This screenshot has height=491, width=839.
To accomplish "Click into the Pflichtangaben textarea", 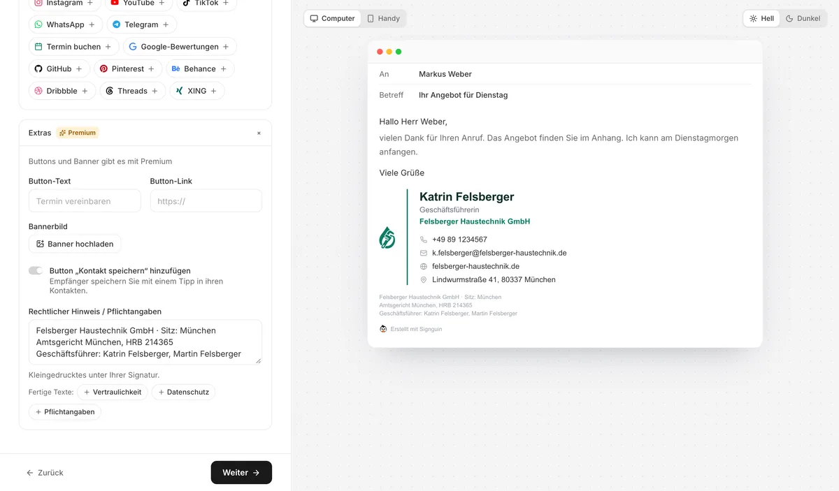I will [145, 342].
